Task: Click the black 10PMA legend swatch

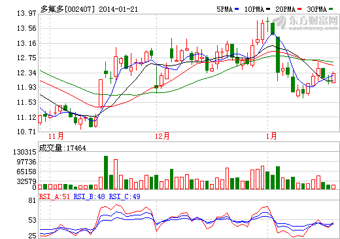Action: pyautogui.click(x=268, y=9)
